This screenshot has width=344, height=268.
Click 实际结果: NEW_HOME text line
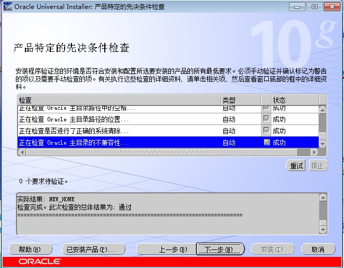(x=46, y=199)
